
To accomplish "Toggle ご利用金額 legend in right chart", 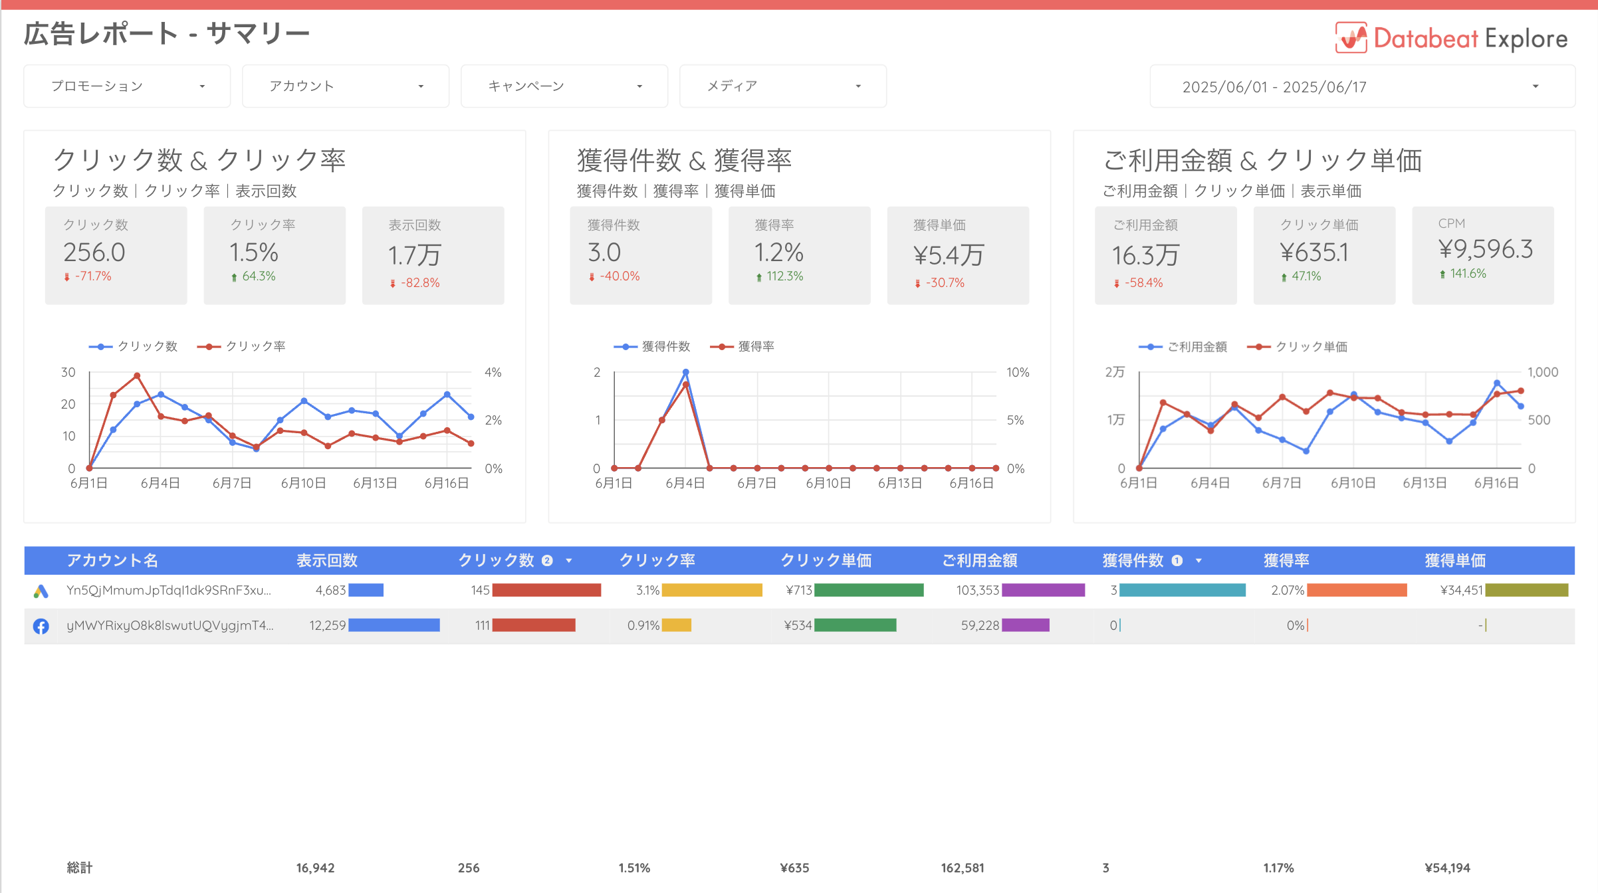I will (1183, 347).
